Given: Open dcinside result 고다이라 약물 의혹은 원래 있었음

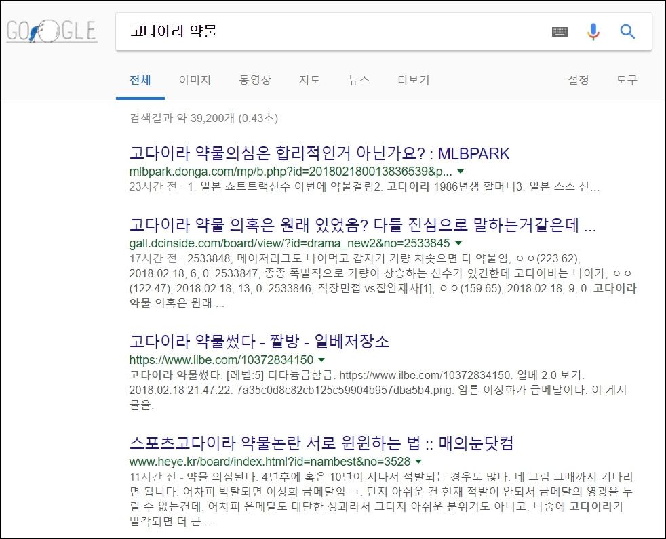Looking at the screenshot, I should tap(362, 225).
